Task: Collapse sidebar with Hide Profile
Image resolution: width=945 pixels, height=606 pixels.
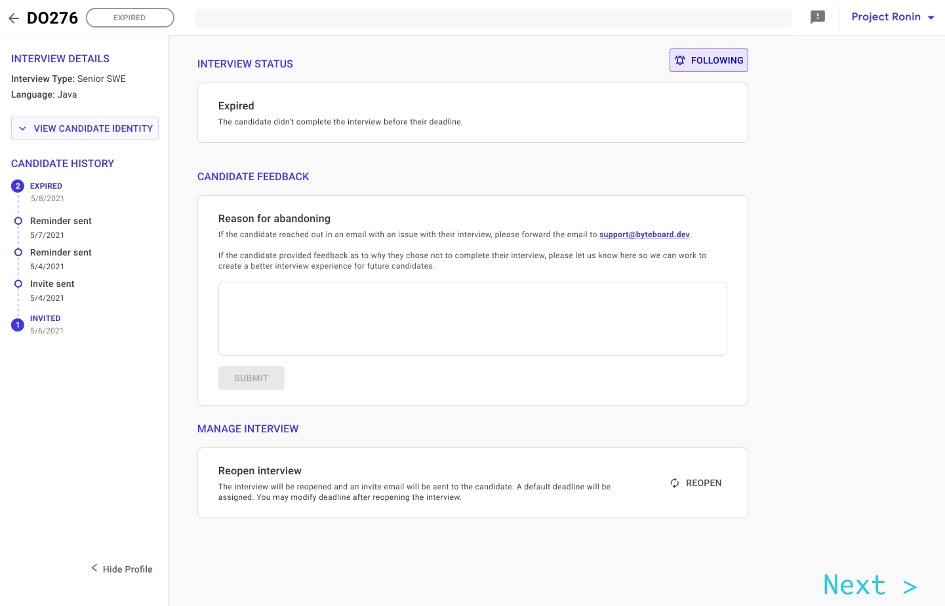Action: tap(122, 569)
